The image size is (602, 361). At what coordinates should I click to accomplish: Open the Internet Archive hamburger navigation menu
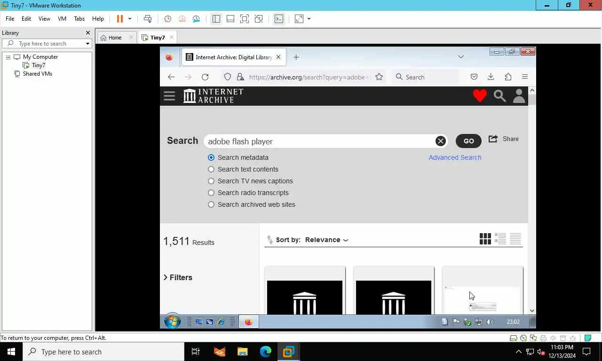click(169, 96)
